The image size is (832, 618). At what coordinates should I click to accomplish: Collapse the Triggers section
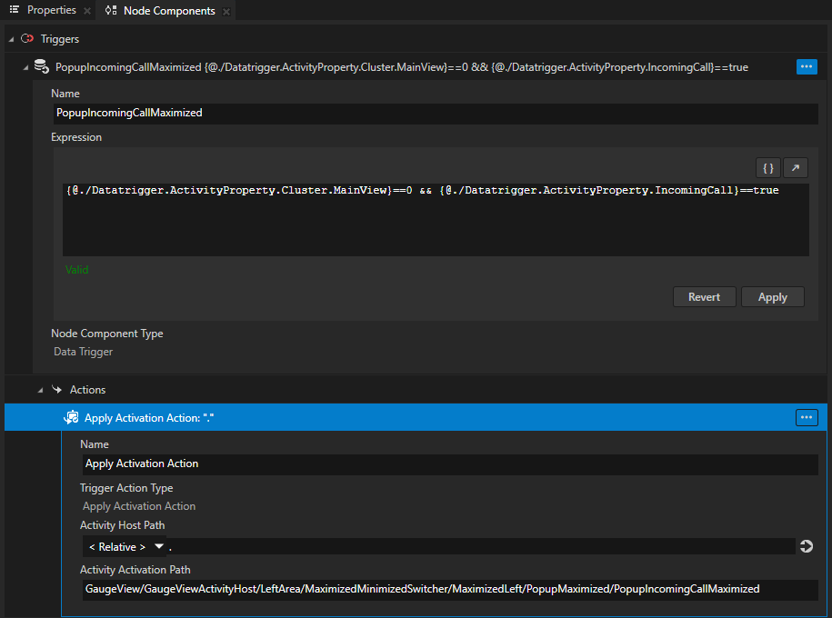(x=10, y=39)
